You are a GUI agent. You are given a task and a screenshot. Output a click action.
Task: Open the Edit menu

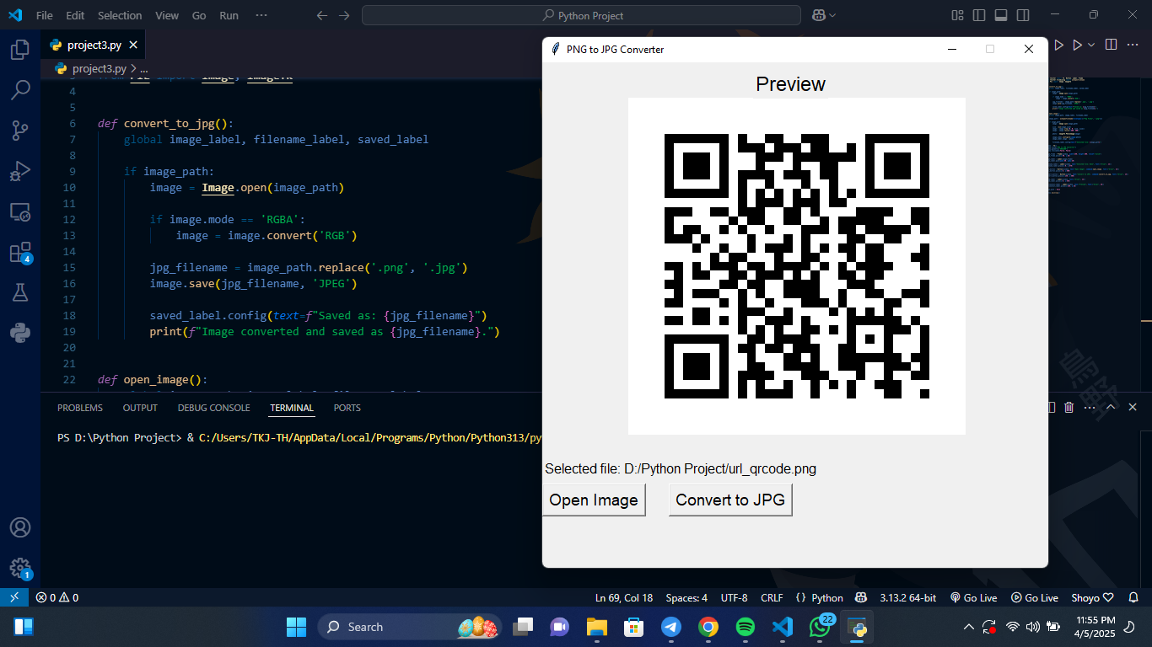click(x=75, y=15)
